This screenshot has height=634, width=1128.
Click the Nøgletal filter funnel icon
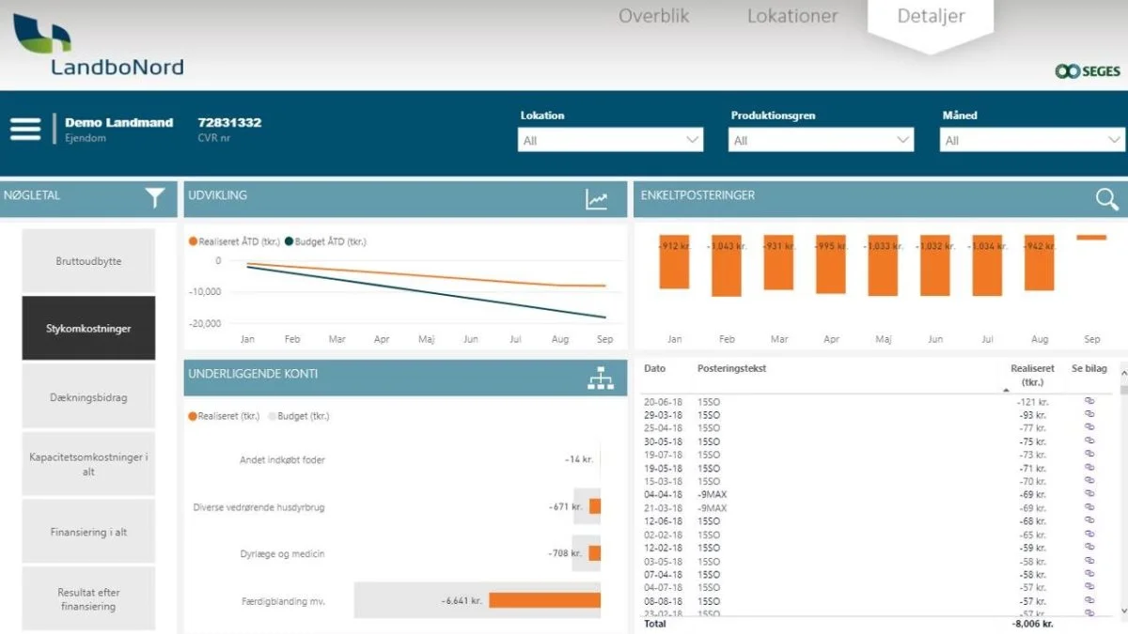tap(155, 198)
